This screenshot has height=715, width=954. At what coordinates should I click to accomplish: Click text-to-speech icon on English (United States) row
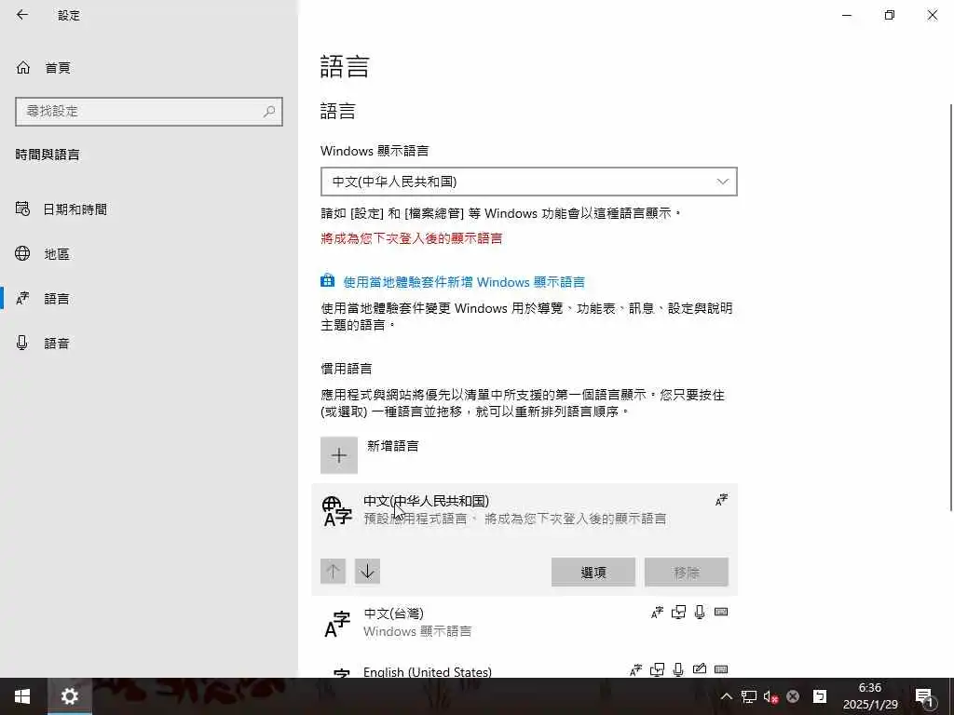coord(657,669)
